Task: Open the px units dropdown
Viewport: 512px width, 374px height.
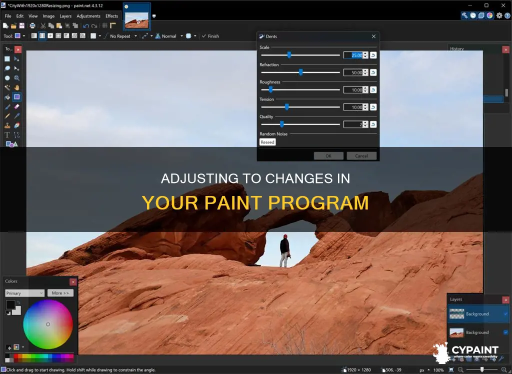Action: pyautogui.click(x=425, y=370)
